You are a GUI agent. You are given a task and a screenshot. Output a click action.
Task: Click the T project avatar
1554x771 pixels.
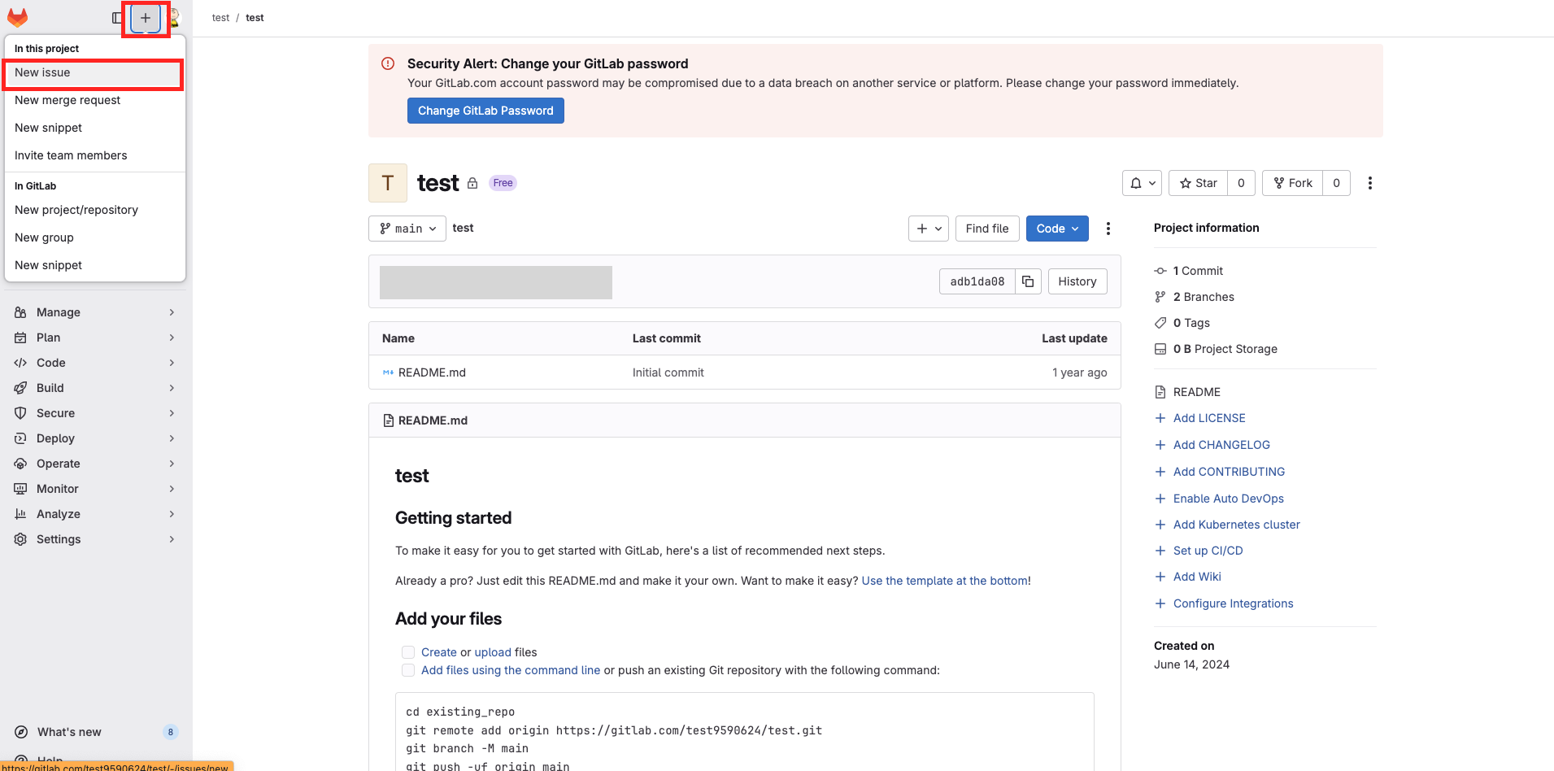click(x=388, y=183)
